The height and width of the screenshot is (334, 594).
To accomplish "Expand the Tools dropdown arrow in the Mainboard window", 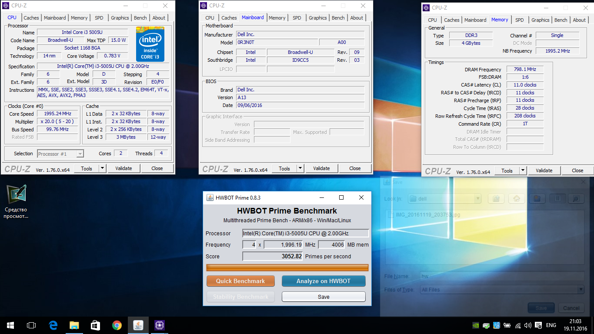I will point(300,168).
